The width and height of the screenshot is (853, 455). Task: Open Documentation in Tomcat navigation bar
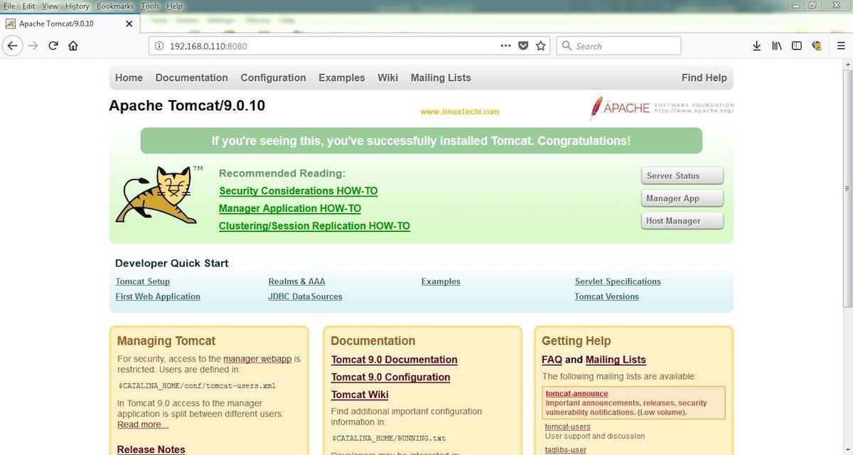[192, 77]
